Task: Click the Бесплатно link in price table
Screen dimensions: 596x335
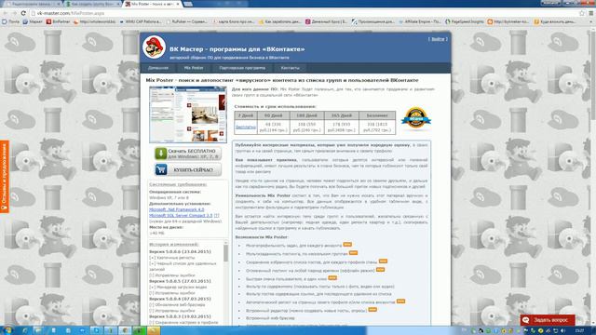Action: pyautogui.click(x=246, y=127)
